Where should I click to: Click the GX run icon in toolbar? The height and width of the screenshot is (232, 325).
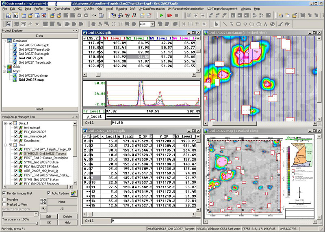[x=94, y=15]
